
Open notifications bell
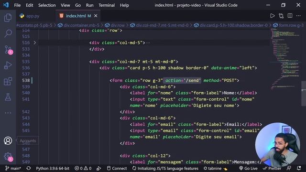click(x=299, y=168)
